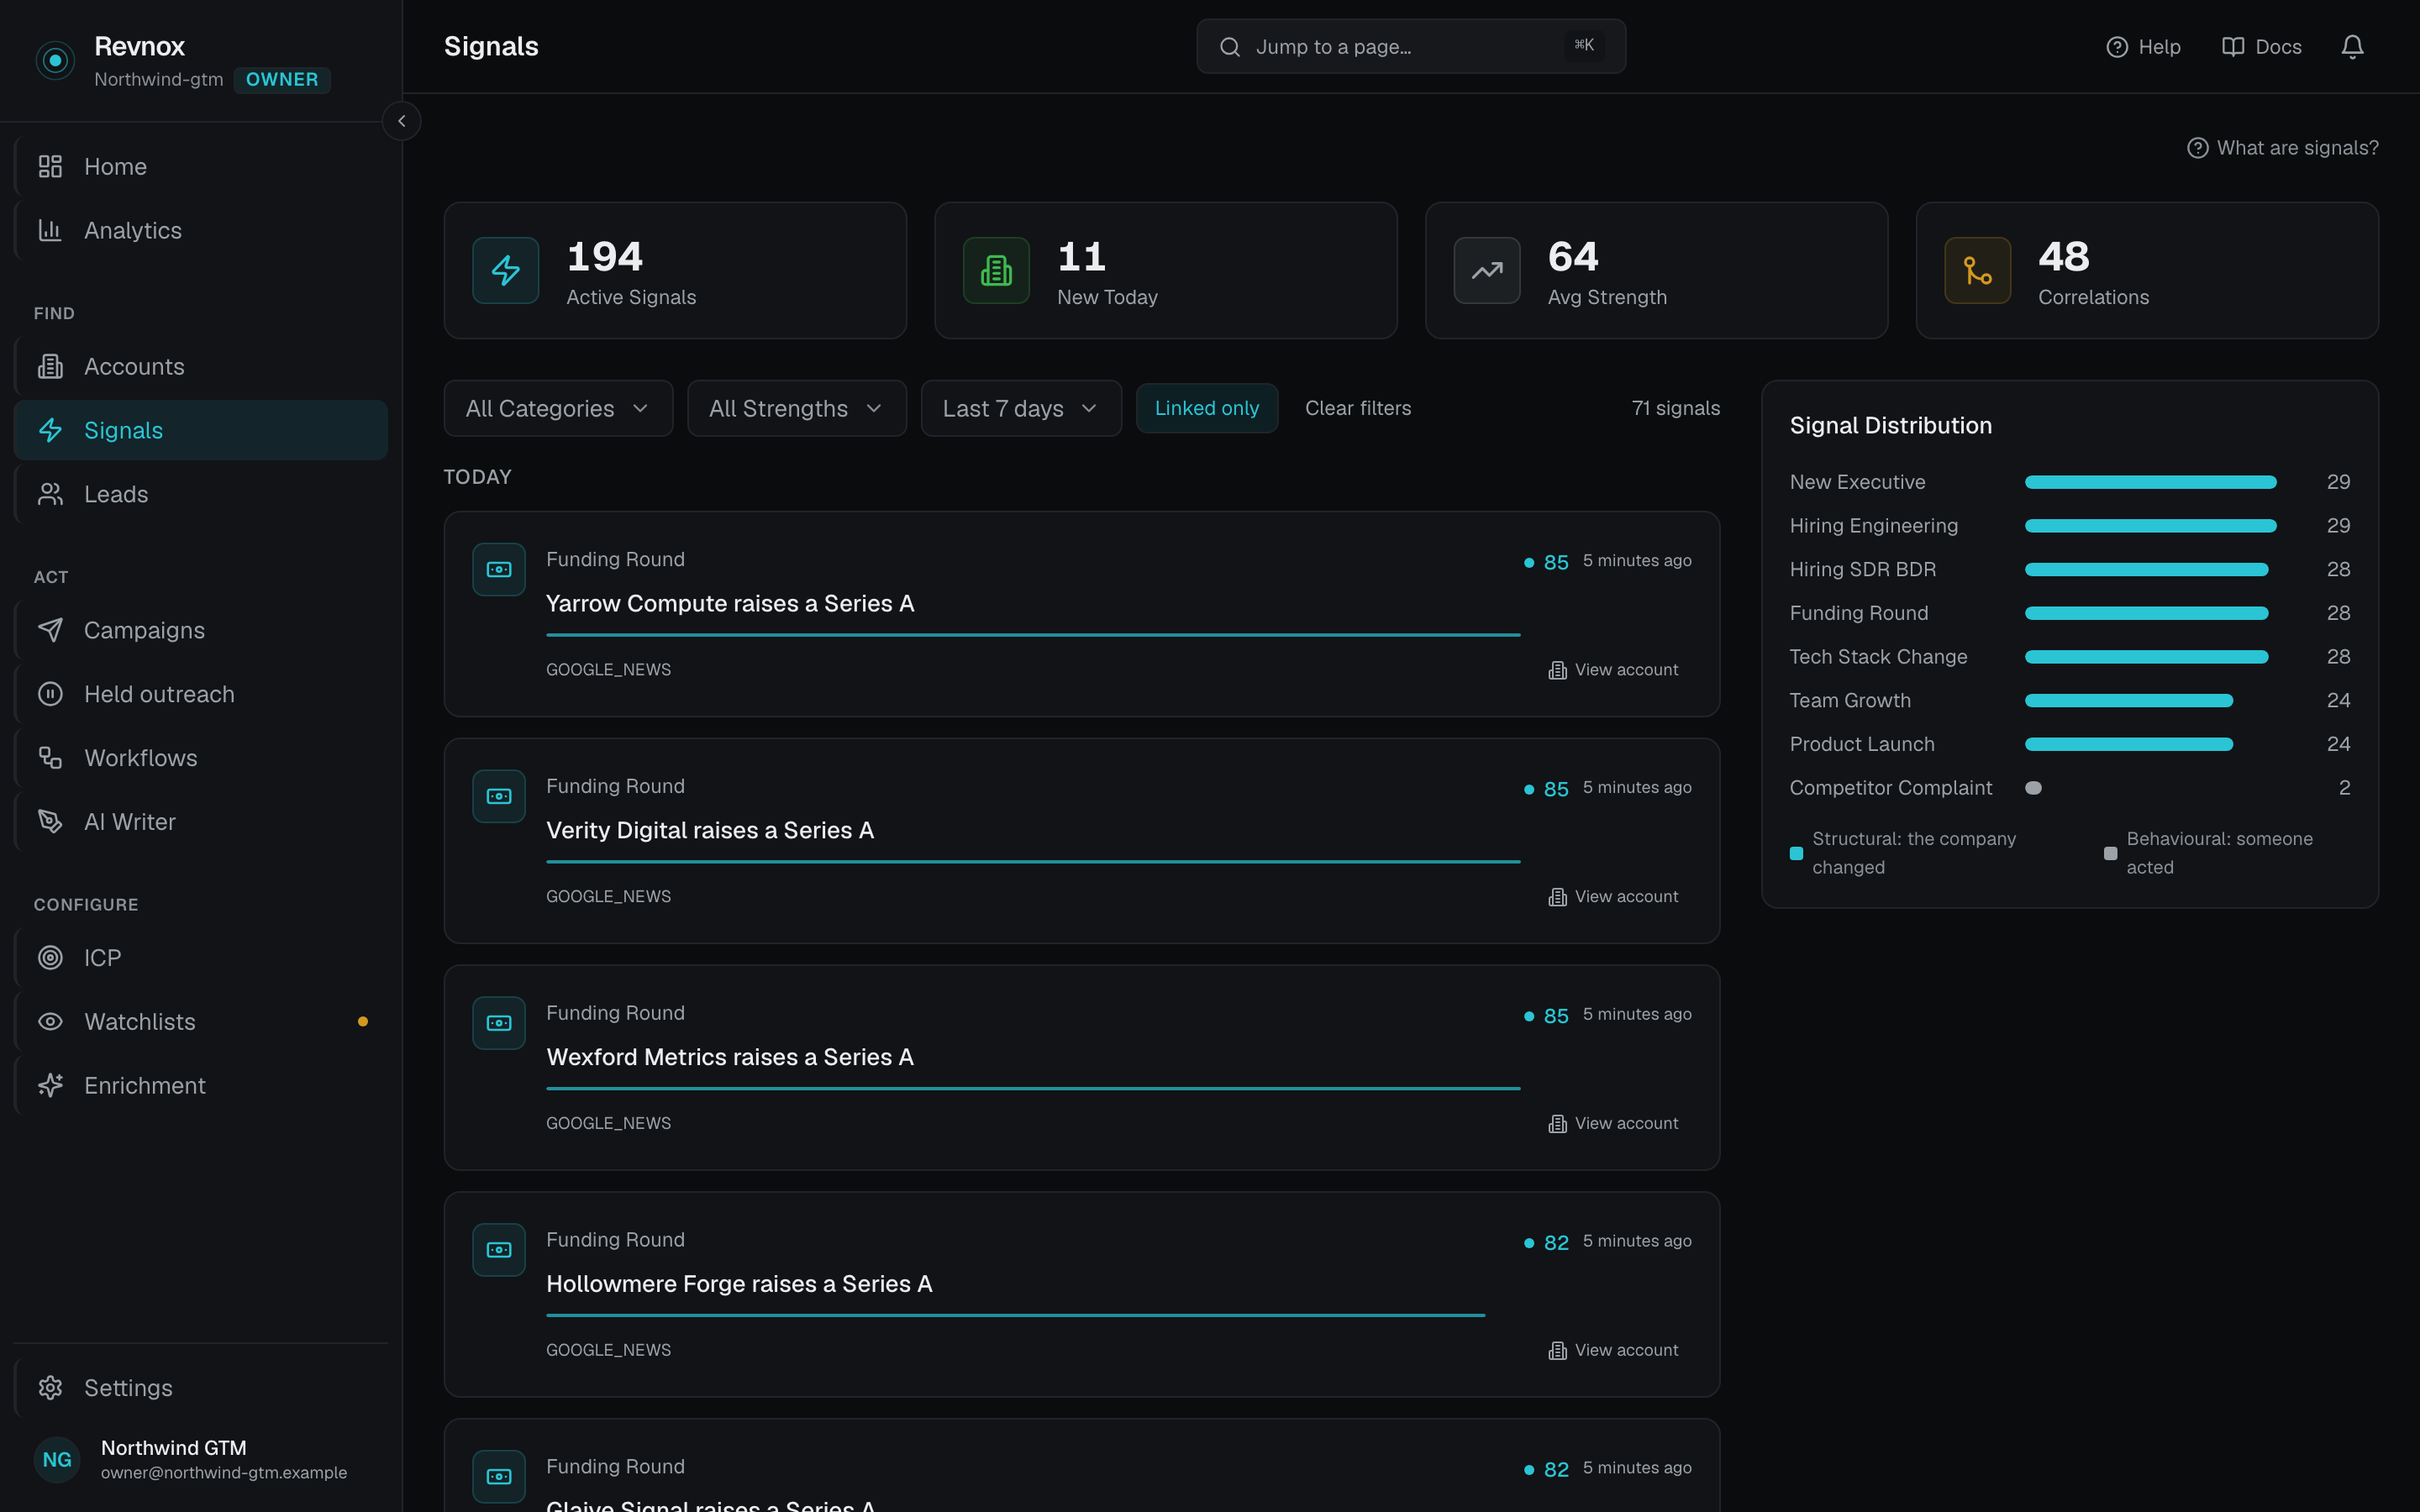Screen dimensions: 2420x1512
Task: Click the Revnox logo icon
Action: [x=55, y=60]
